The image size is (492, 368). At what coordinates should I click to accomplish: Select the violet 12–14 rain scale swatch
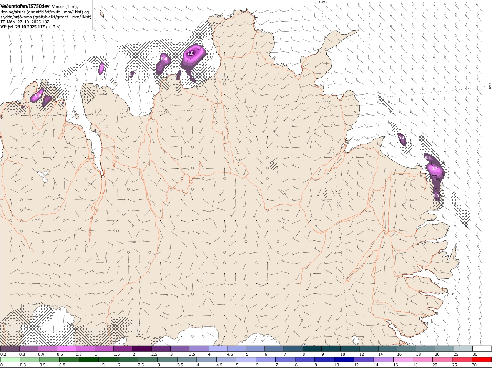pyautogui.click(x=364, y=360)
